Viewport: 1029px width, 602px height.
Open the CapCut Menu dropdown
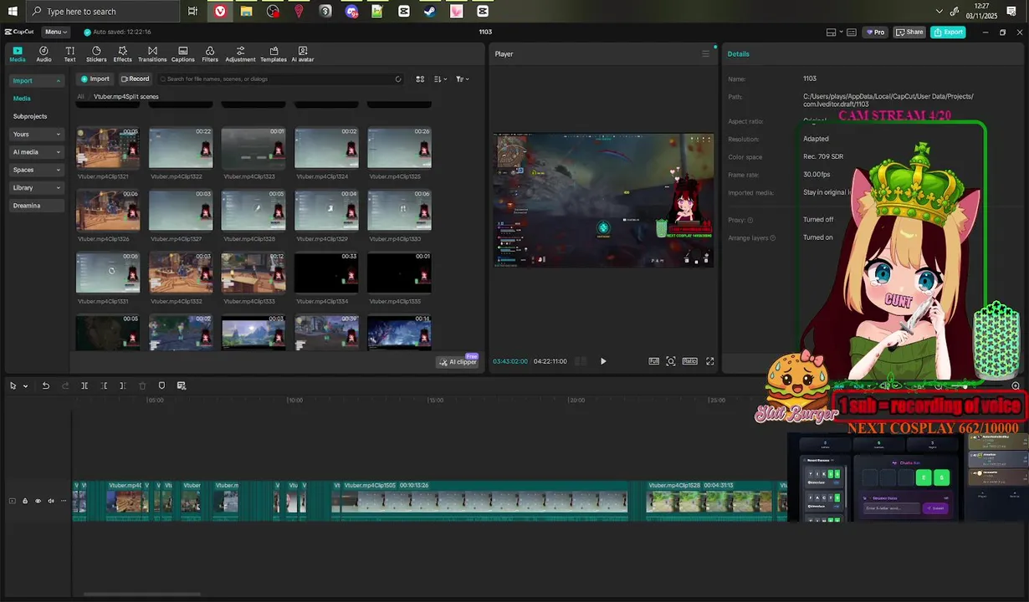(x=56, y=32)
